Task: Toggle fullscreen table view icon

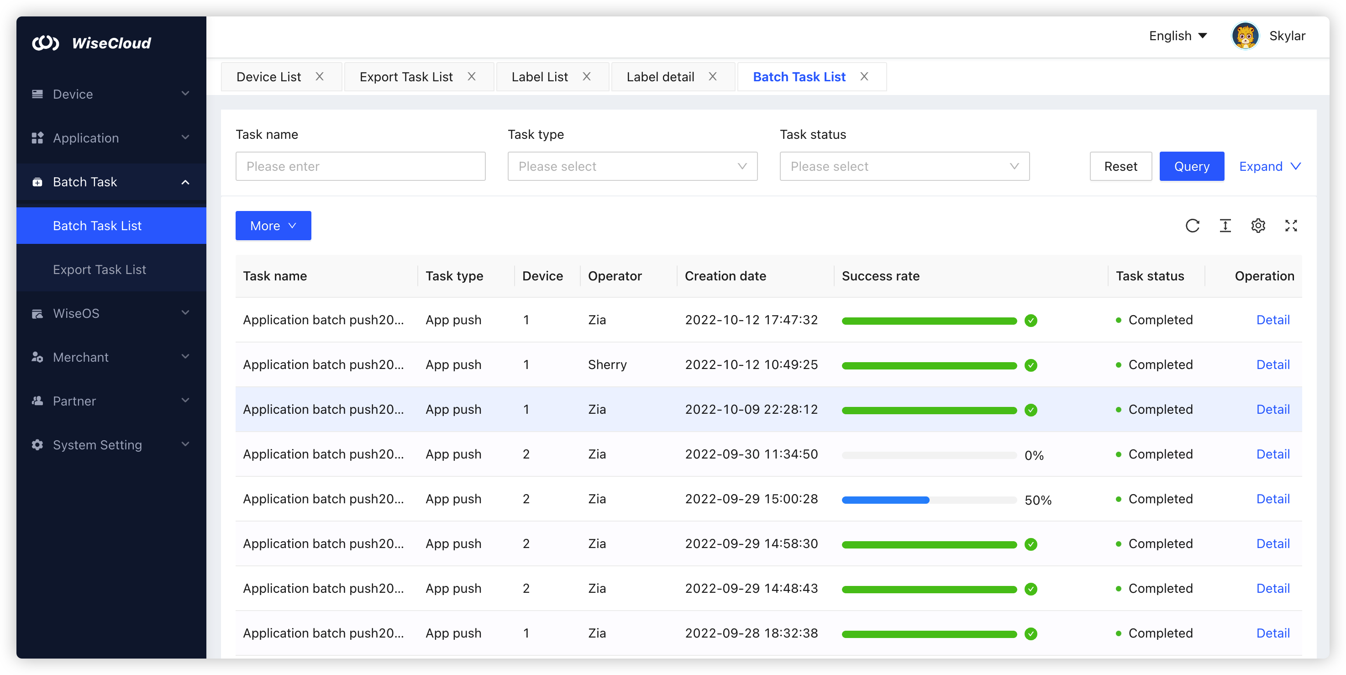Action: point(1291,226)
